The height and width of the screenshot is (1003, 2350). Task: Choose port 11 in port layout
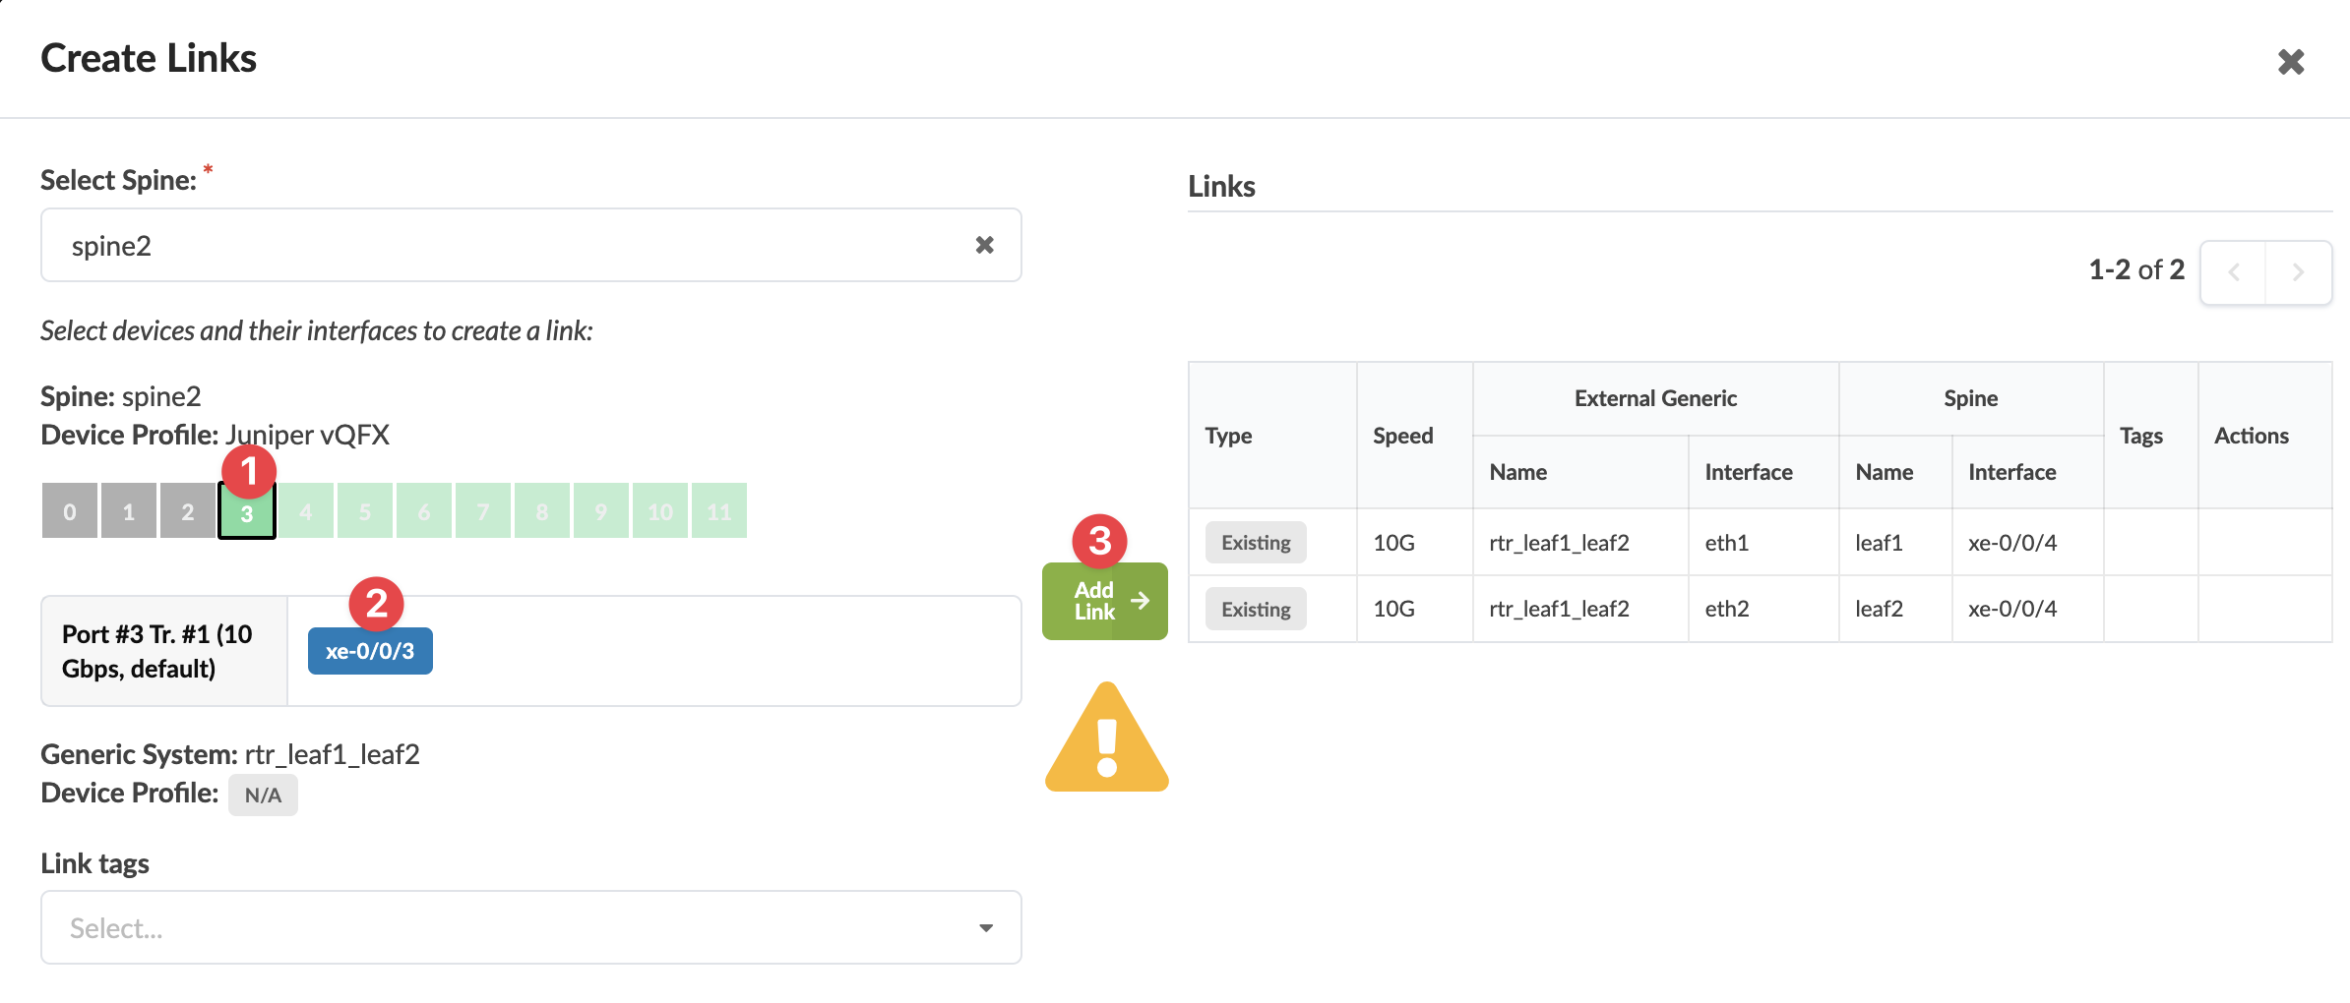[719, 511]
